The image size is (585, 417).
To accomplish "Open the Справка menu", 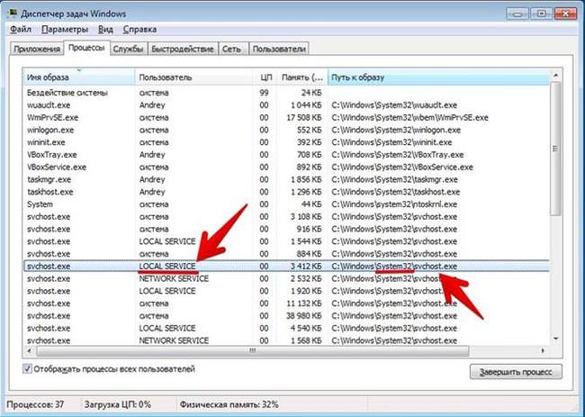I will click(x=139, y=29).
